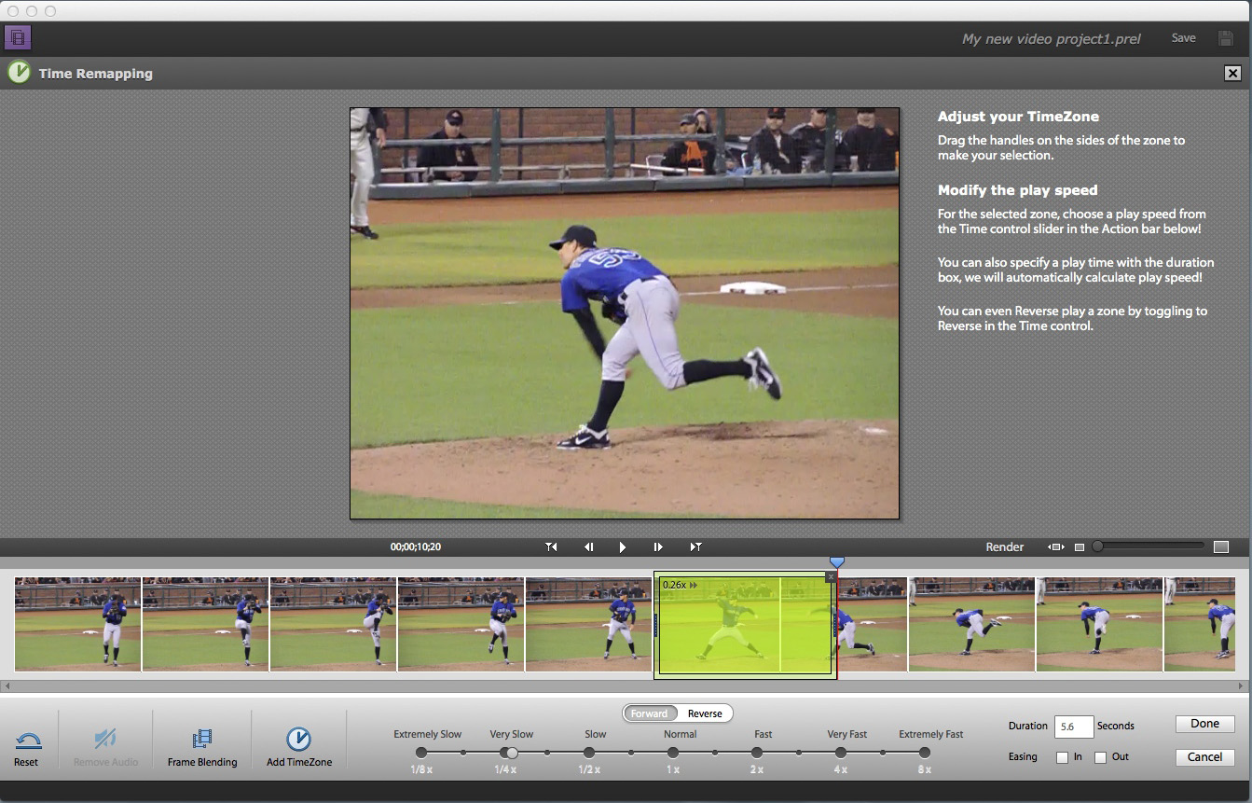This screenshot has width=1252, height=803.
Task: Switch playback direction to Reverse
Action: pyautogui.click(x=705, y=713)
